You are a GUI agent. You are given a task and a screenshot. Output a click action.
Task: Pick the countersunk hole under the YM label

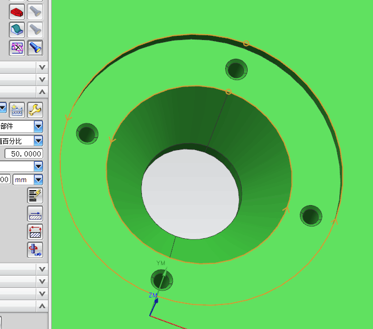click(x=162, y=280)
